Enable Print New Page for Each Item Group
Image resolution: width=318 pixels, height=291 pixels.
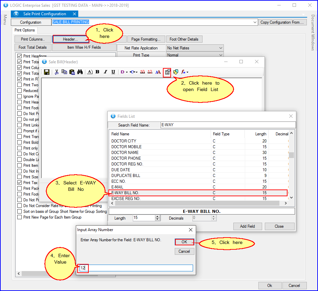point(20,217)
